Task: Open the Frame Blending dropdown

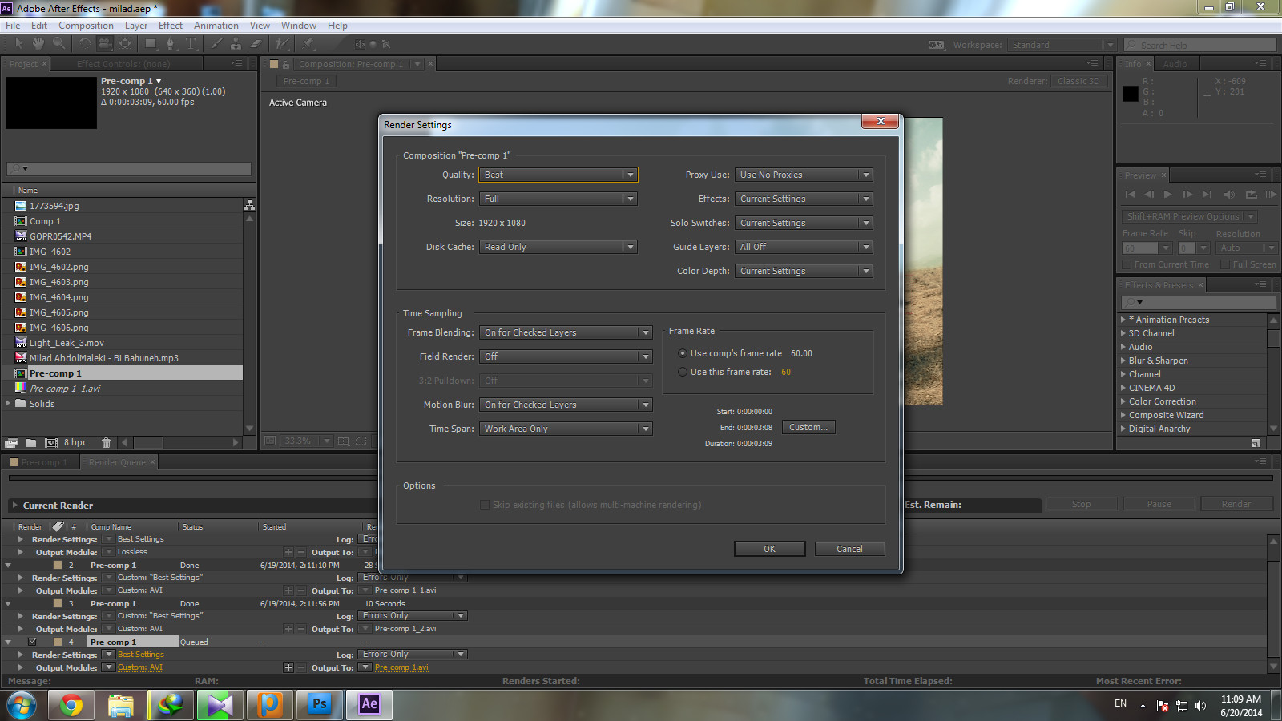Action: [x=566, y=332]
